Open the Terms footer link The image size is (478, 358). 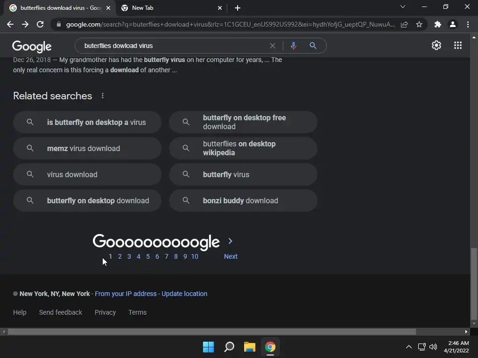click(138, 312)
